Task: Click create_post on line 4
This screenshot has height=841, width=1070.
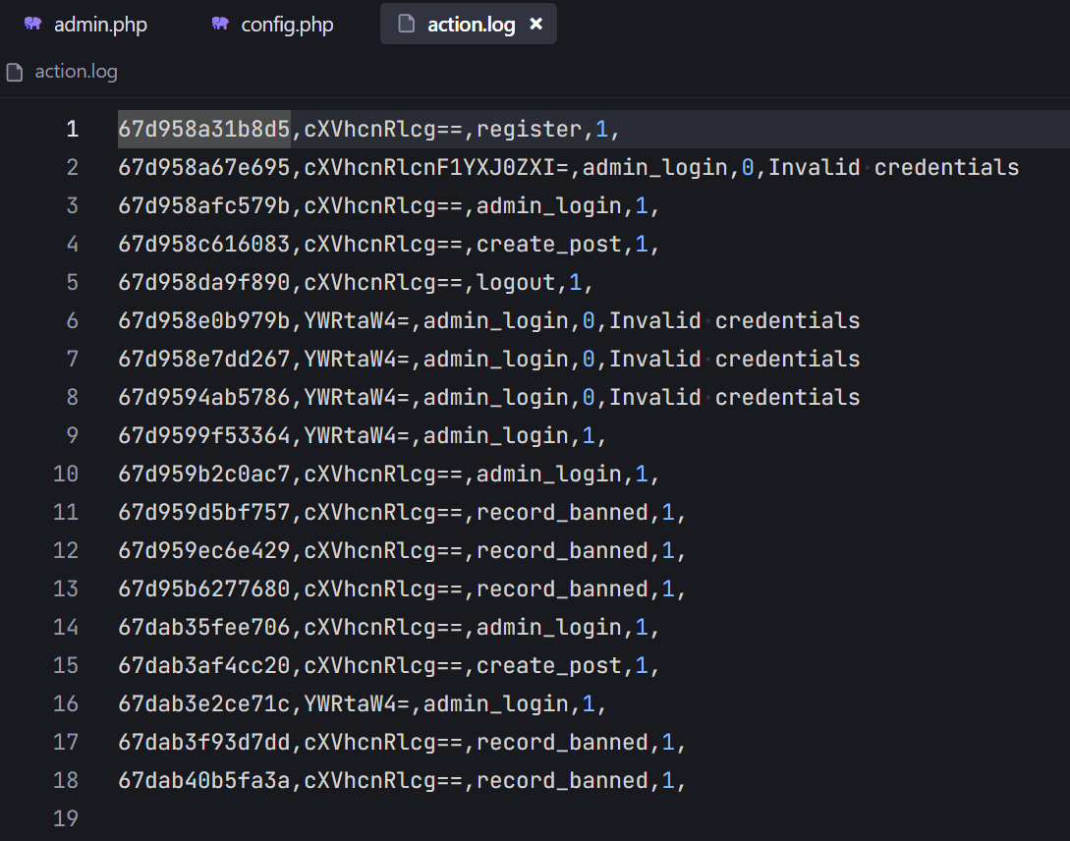Action: [549, 244]
